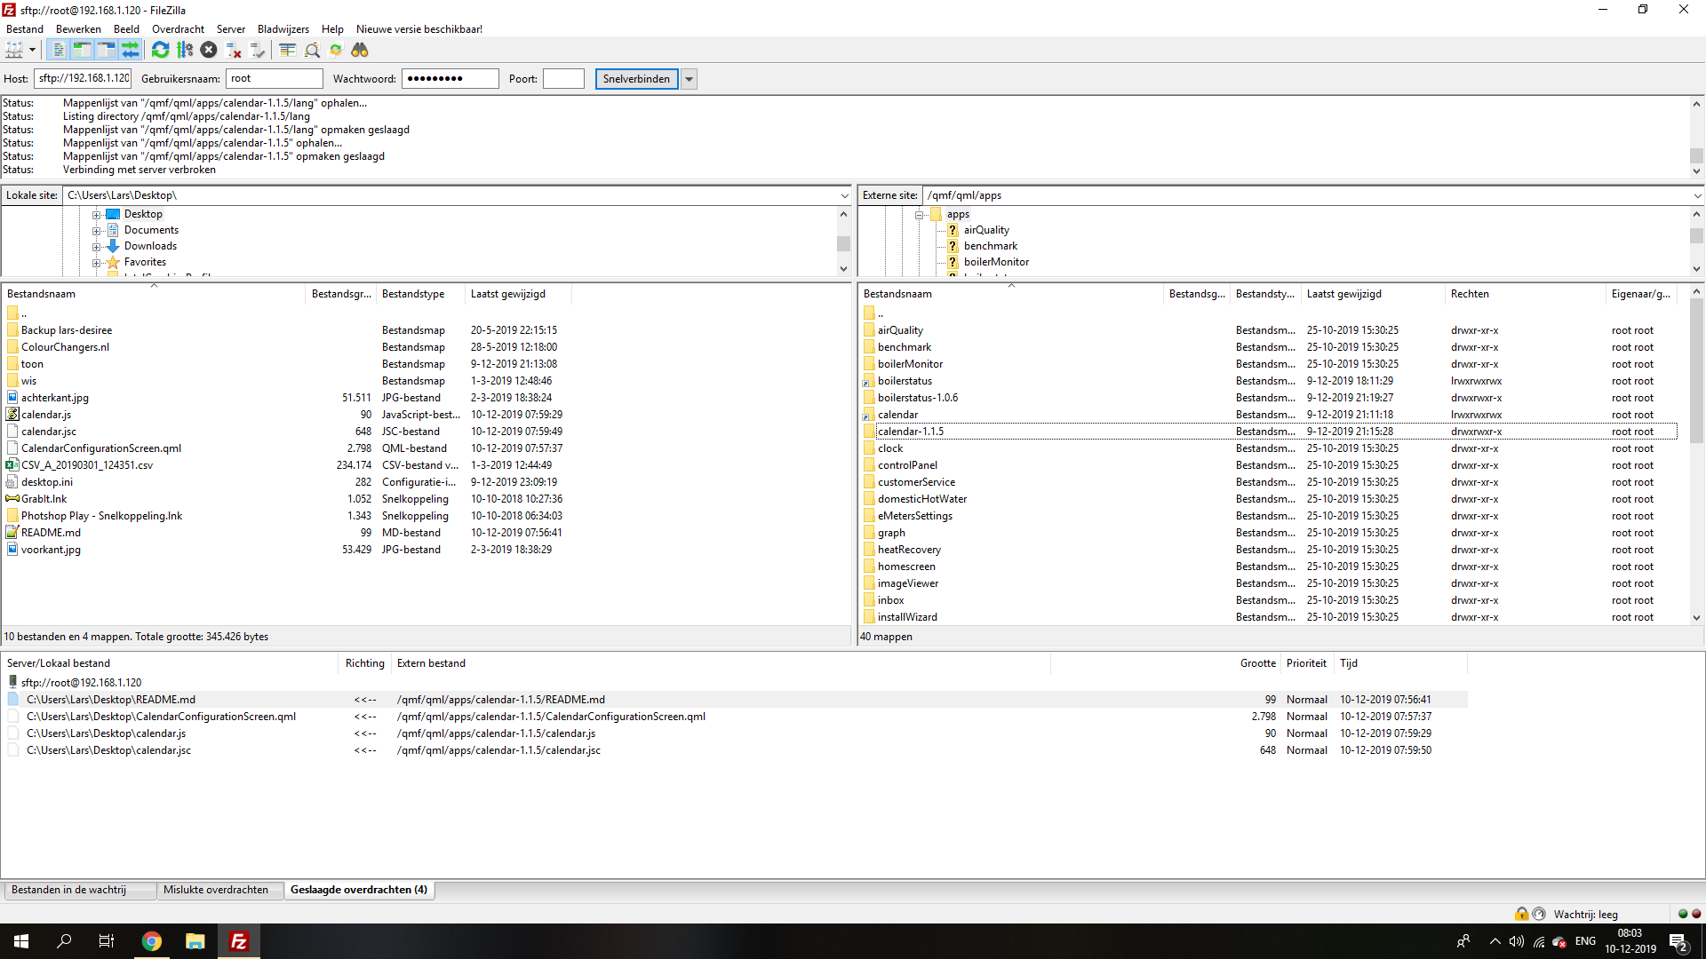The image size is (1706, 959).
Task: Open the Windows notification center
Action: (1679, 941)
